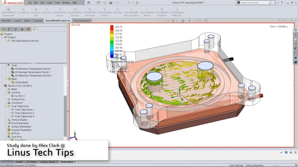Viewport: 298px width, 167px height.
Task: Open the Options gear in the top toolbar
Action: click(136, 3)
